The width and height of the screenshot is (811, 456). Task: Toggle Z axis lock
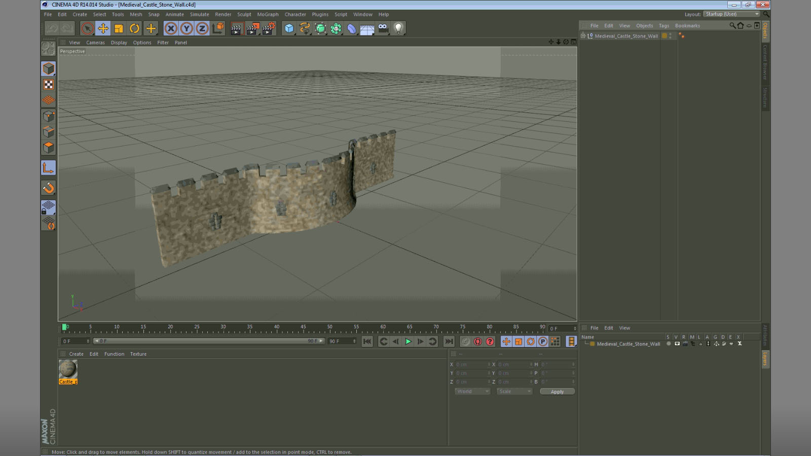(202, 28)
